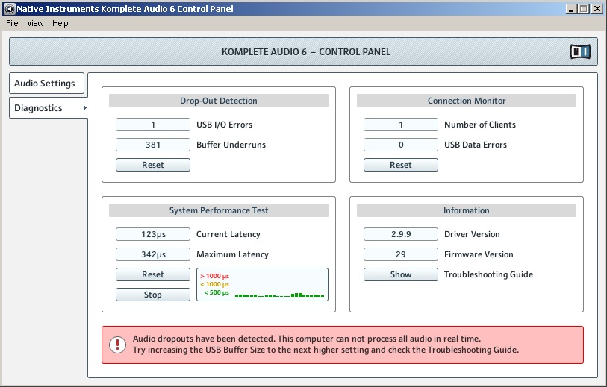Click the 'Current Latency' label
Image resolution: width=607 pixels, height=387 pixels.
(228, 234)
